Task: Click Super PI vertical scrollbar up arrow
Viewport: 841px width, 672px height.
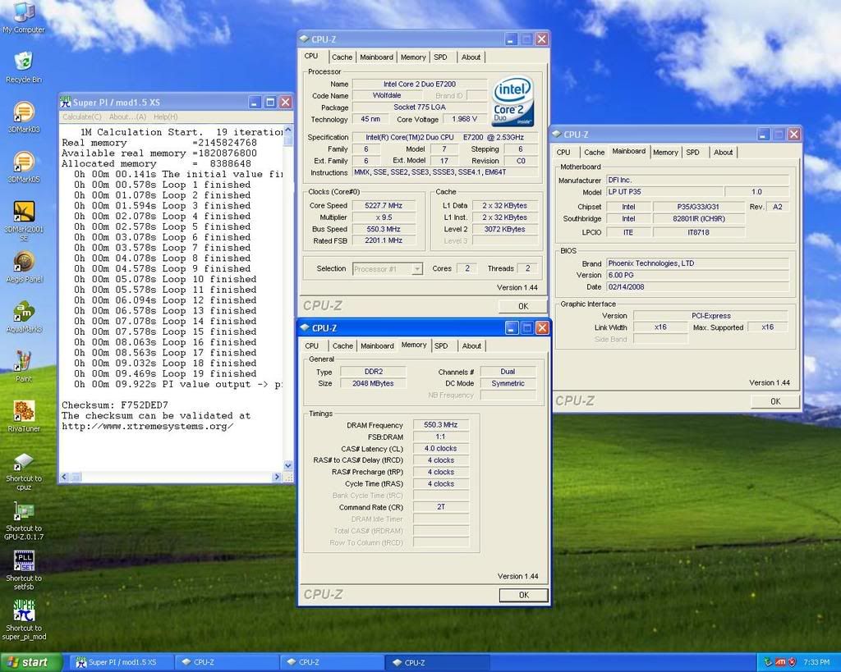Action: pyautogui.click(x=288, y=130)
